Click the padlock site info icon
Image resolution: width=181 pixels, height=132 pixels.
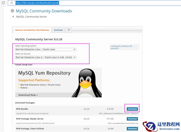pos(12,3)
